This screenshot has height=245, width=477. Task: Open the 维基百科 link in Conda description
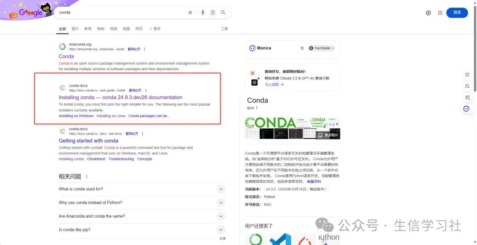tap(314, 182)
